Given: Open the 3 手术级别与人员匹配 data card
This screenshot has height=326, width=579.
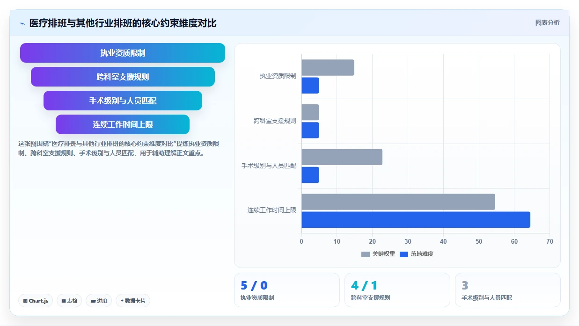Looking at the screenshot, I should pyautogui.click(x=508, y=290).
